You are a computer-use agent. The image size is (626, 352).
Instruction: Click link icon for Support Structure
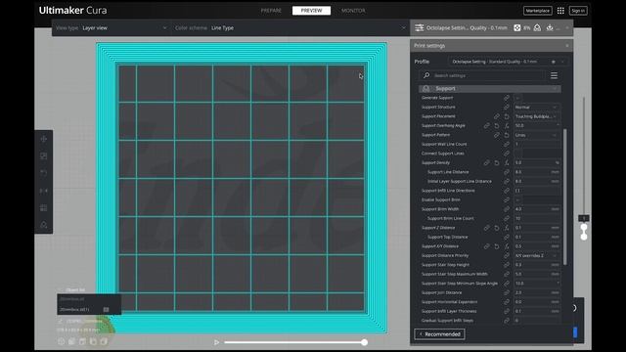point(507,108)
